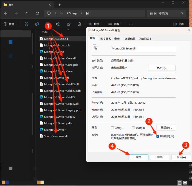Open the View (查看) dropdown
The width and height of the screenshot is (192, 186).
point(115,24)
